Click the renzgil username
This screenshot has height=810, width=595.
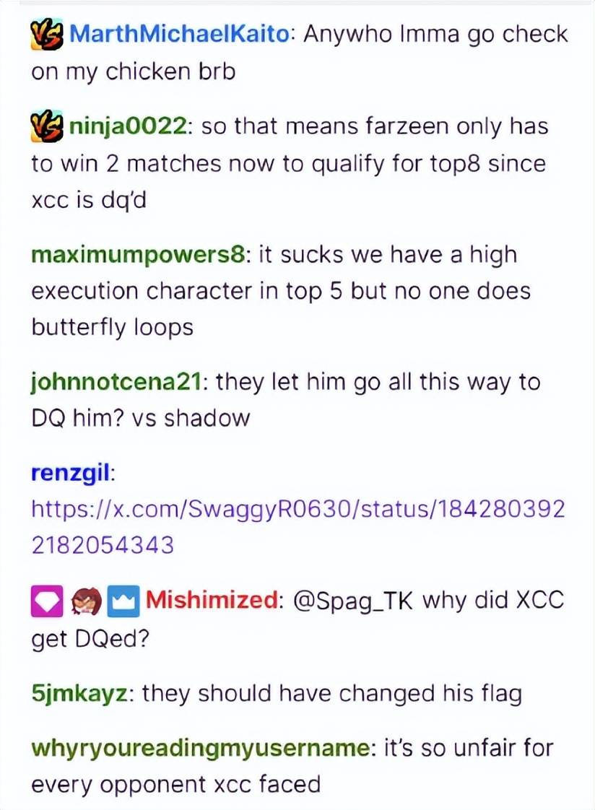pyautogui.click(x=71, y=474)
